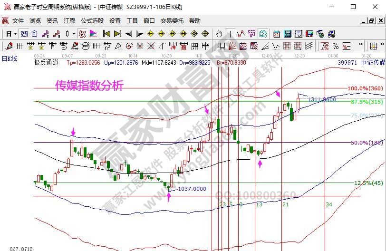Expand the candlestick chart type dropdown
Image resolution: width=386 pixels, height=251 pixels.
(x=74, y=34)
